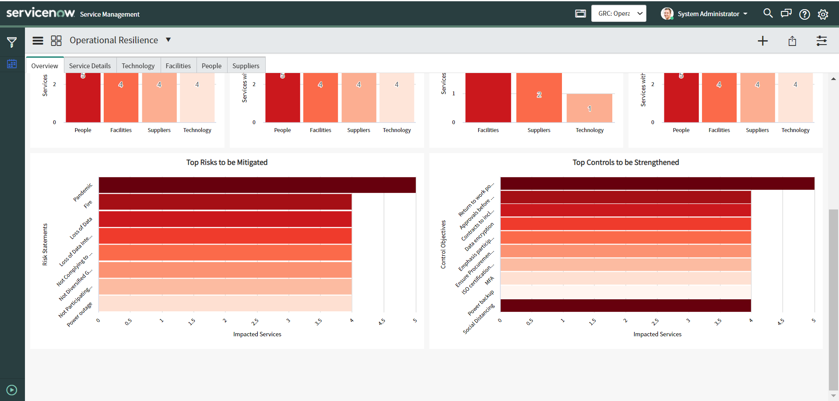Select the filter funnel icon in sidebar
This screenshot has width=839, height=401.
pos(12,42)
